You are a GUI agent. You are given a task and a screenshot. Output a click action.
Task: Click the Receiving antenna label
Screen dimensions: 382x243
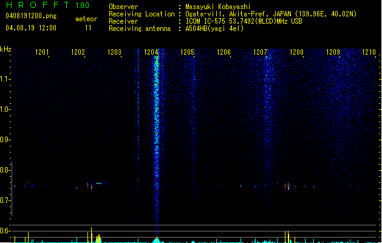[x=140, y=29]
